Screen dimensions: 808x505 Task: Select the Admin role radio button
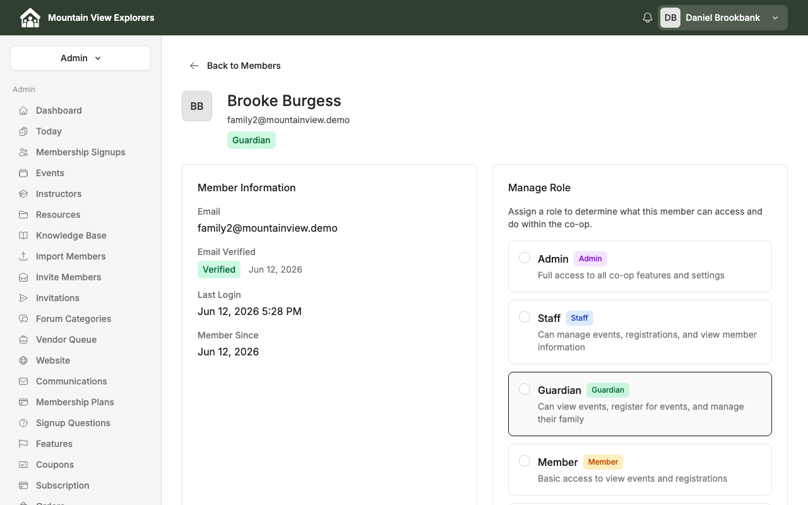coord(525,258)
